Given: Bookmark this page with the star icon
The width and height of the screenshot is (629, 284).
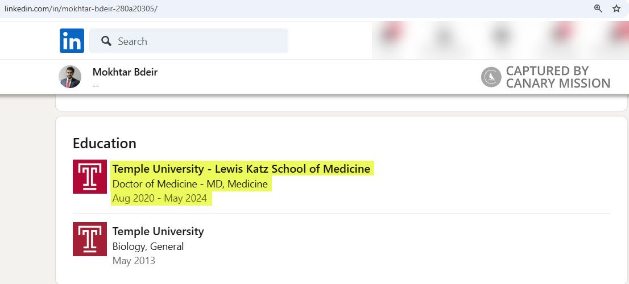Looking at the screenshot, I should (616, 9).
